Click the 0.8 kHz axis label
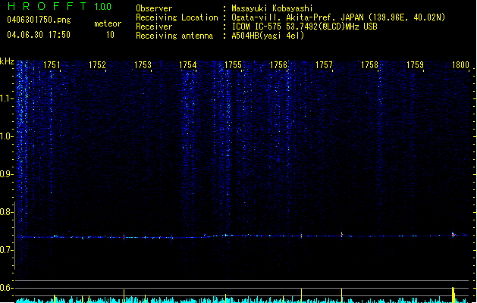The image size is (477, 303). [6, 212]
